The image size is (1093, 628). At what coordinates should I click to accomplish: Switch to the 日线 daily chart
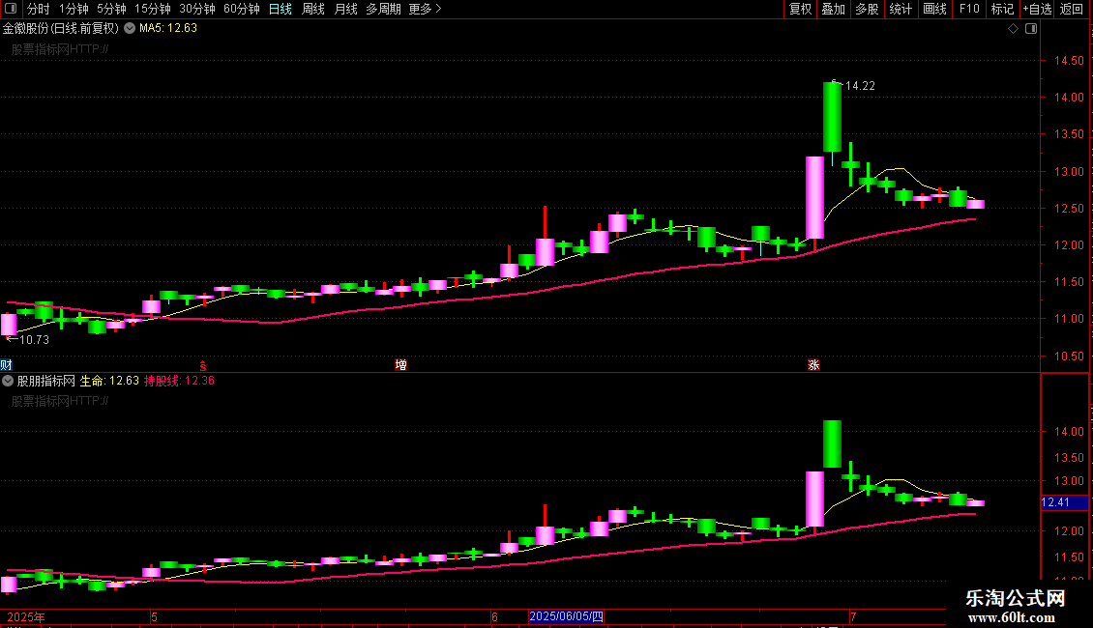281,9
